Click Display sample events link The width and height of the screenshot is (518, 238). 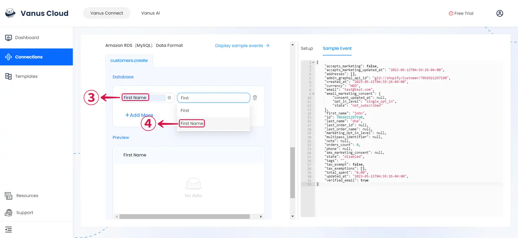pyautogui.click(x=239, y=45)
